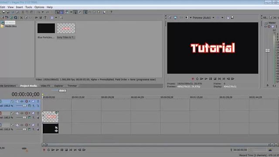Open Track FX on the third video track

[x=22, y=125]
